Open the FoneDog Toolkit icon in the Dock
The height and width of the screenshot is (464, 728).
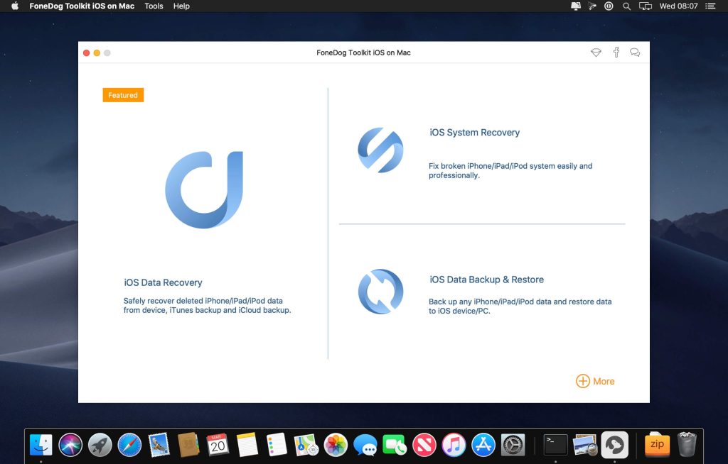point(615,445)
